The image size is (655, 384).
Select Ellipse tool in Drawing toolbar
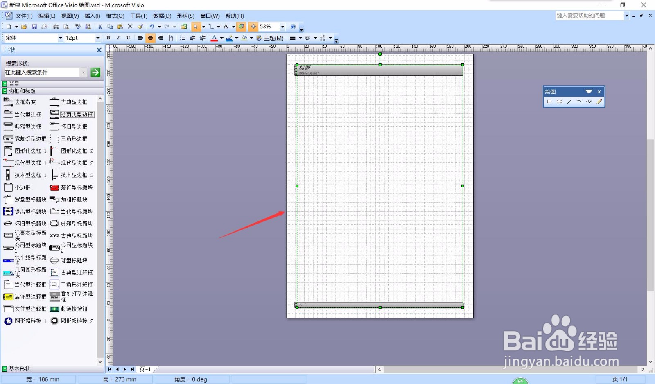click(x=559, y=102)
